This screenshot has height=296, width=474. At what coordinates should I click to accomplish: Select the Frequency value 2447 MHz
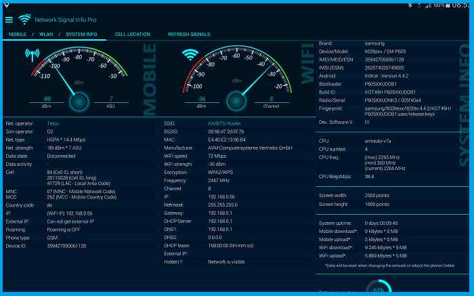click(219, 180)
